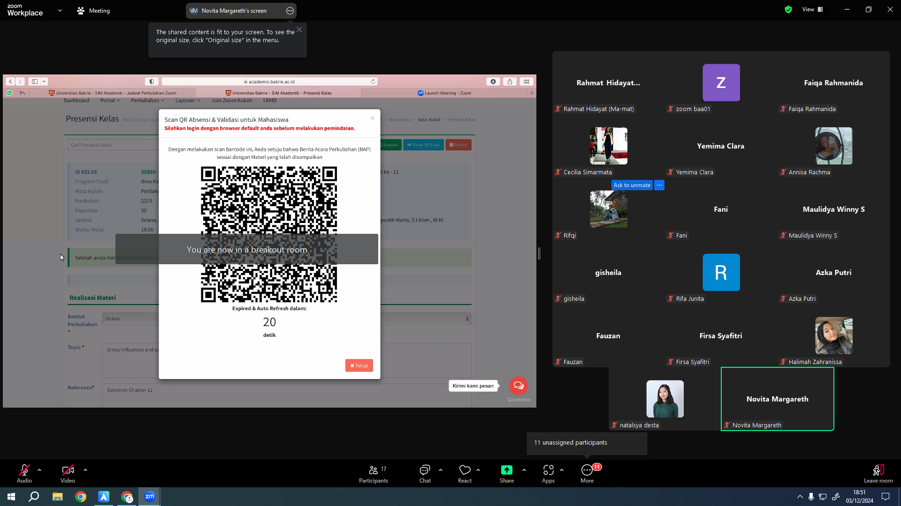Toggle the browser sidebar icon
The width and height of the screenshot is (901, 506).
pyautogui.click(x=35, y=82)
